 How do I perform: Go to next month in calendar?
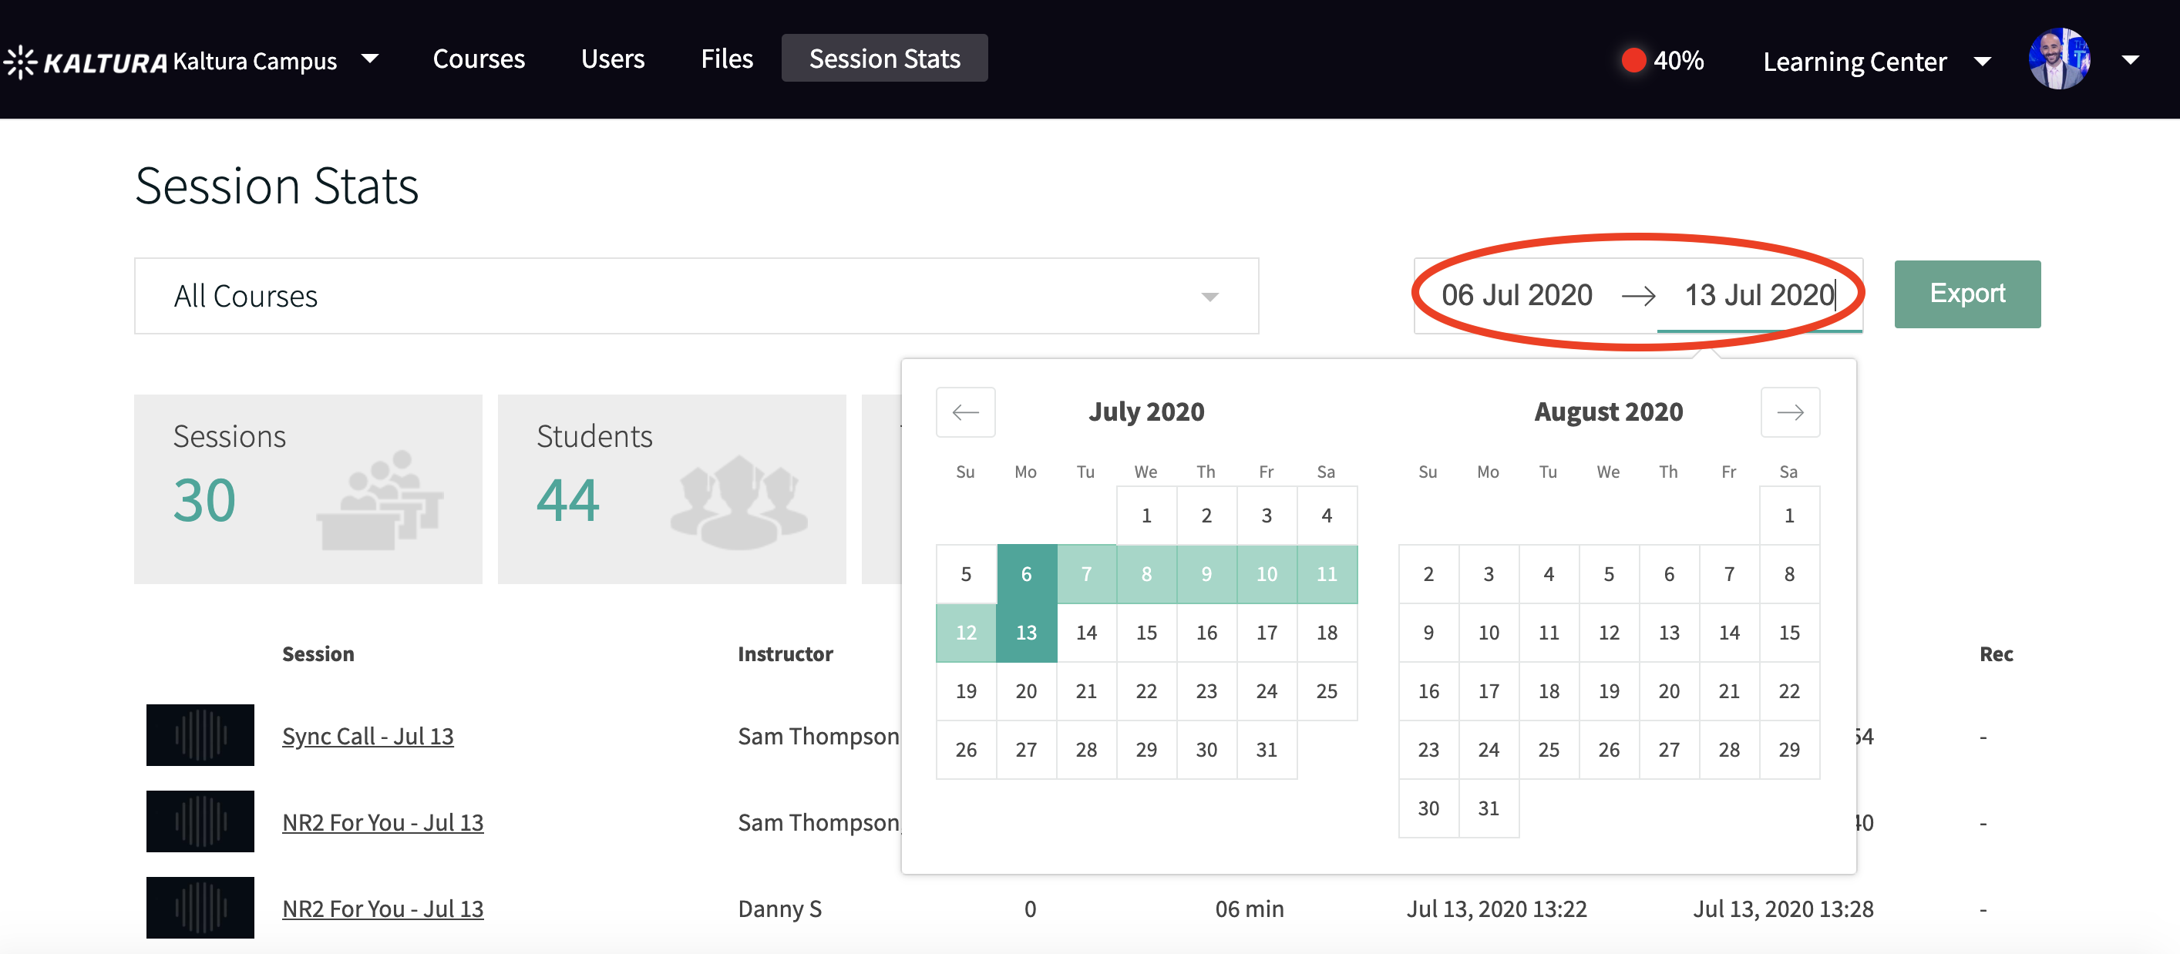(x=1789, y=413)
